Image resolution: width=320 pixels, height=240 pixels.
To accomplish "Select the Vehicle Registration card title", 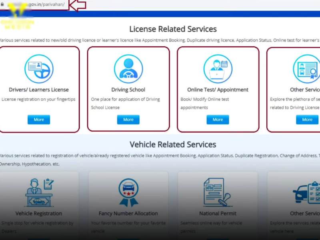I will pos(39,214).
